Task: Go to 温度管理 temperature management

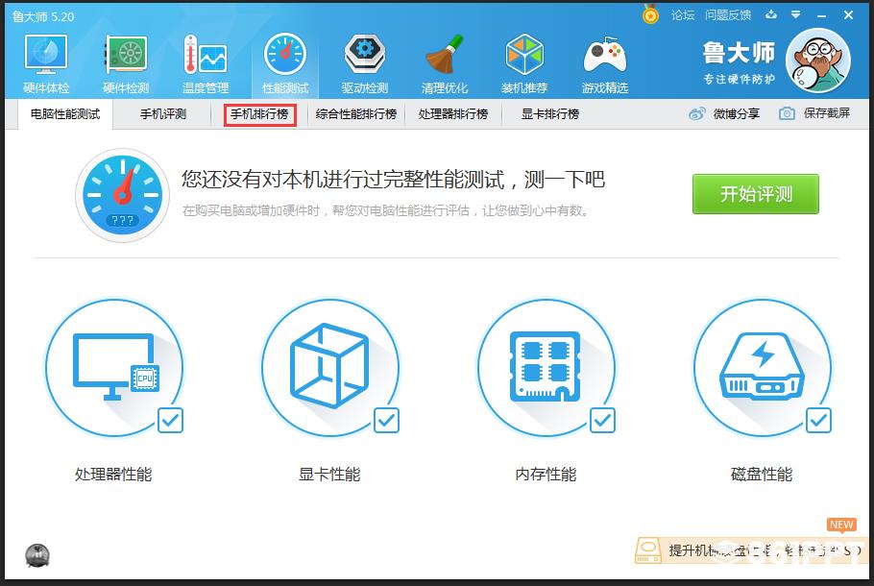Action: [206, 63]
